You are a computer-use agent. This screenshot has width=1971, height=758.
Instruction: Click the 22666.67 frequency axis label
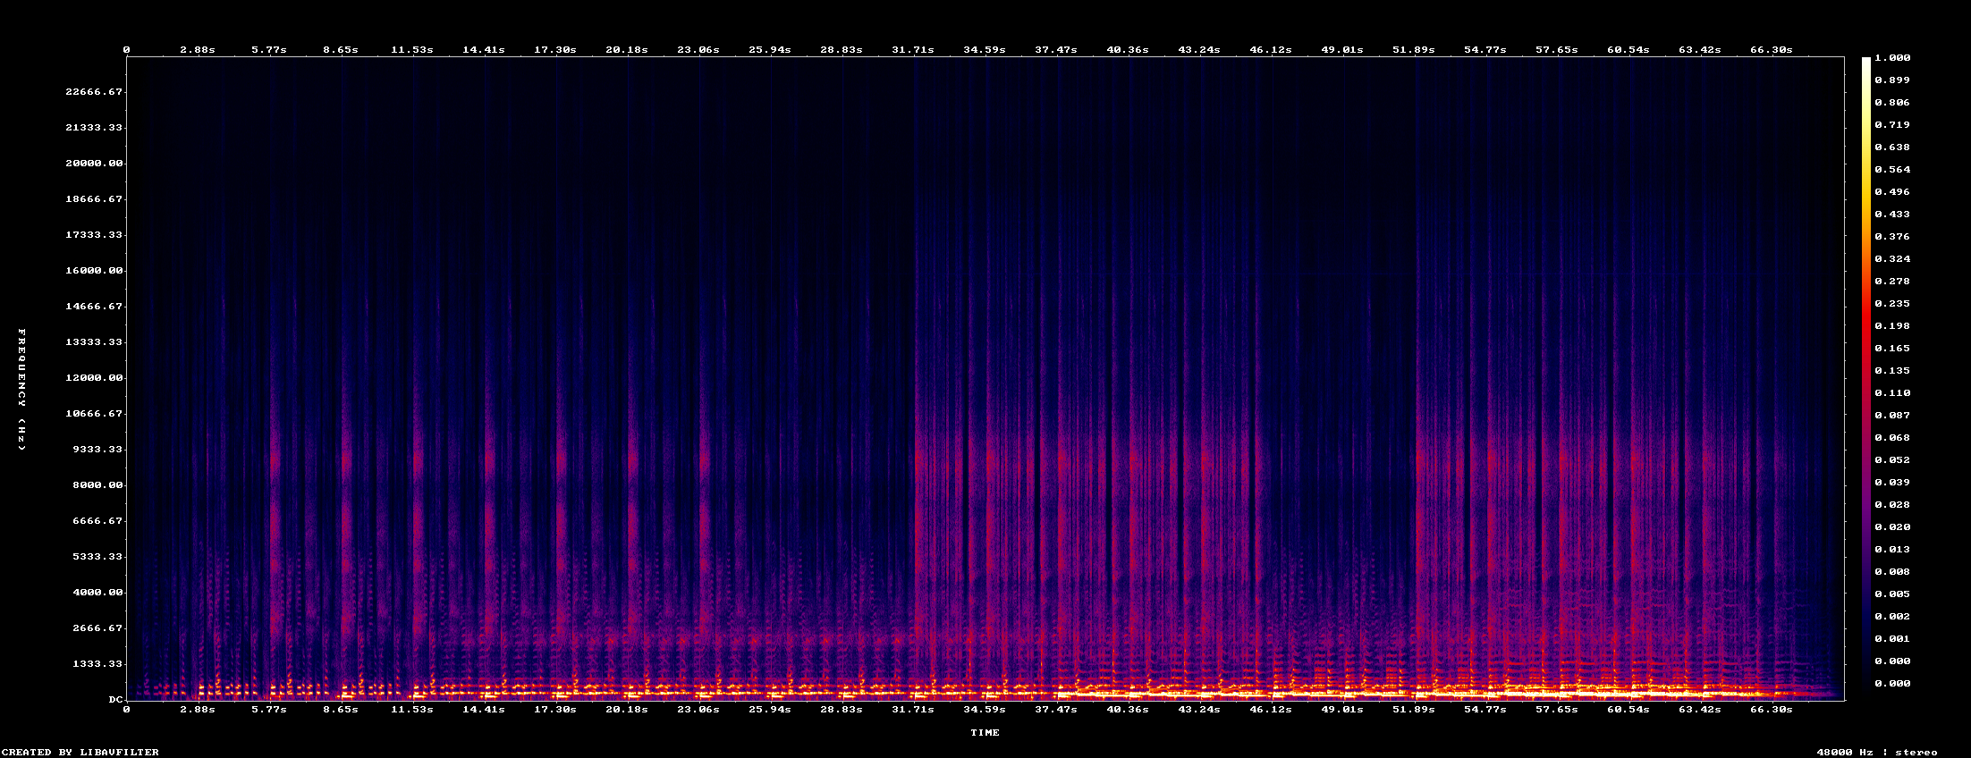point(94,92)
